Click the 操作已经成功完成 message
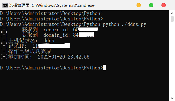This screenshot has width=175, height=101. click(30, 51)
